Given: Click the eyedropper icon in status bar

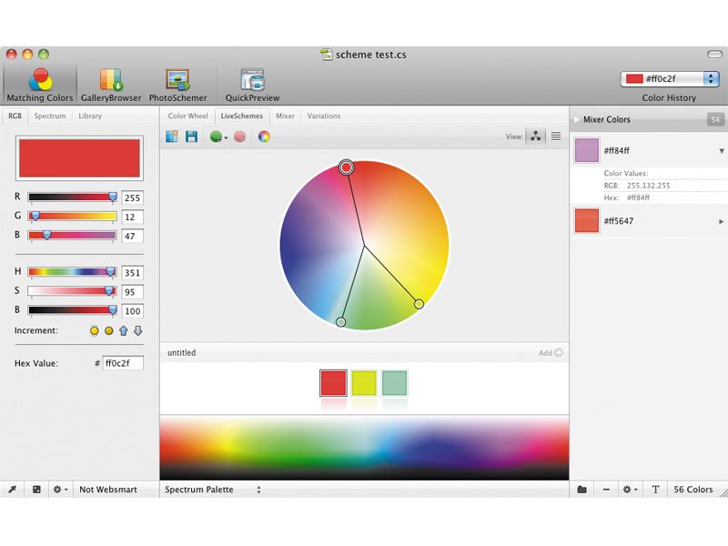Looking at the screenshot, I should coord(13,490).
